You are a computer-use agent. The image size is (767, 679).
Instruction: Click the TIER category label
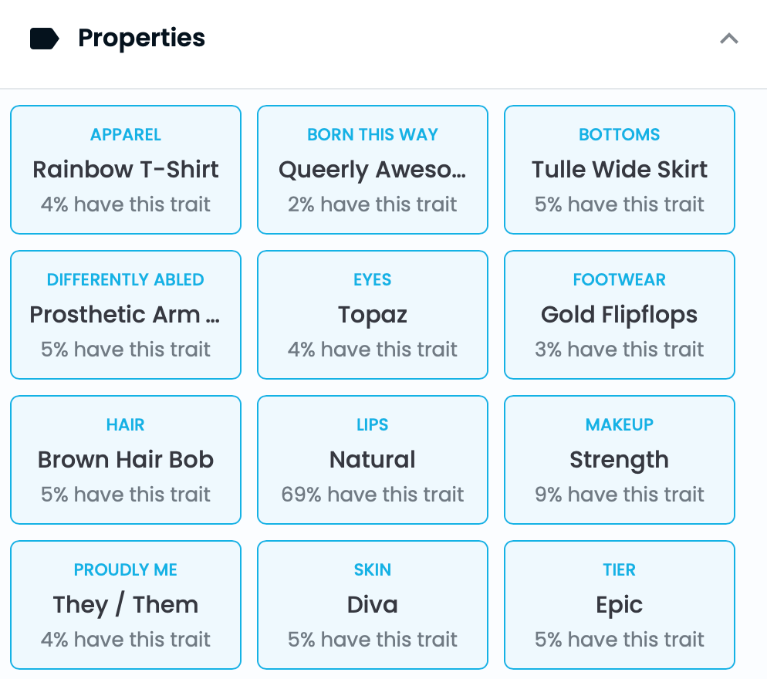[620, 570]
